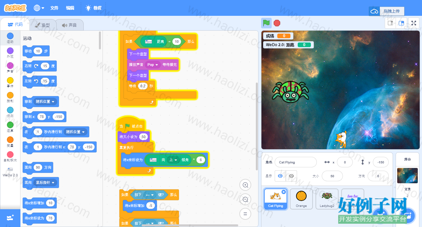Select the 控制 orange category

click(x=10, y=97)
